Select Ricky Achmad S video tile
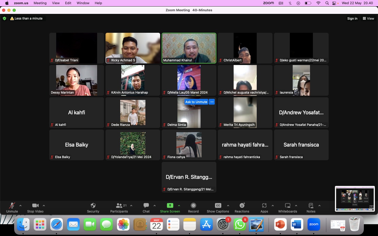The width and height of the screenshot is (378, 236). (x=133, y=48)
